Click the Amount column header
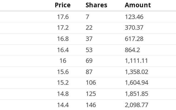This screenshot has width=176, height=110. click(x=137, y=5)
